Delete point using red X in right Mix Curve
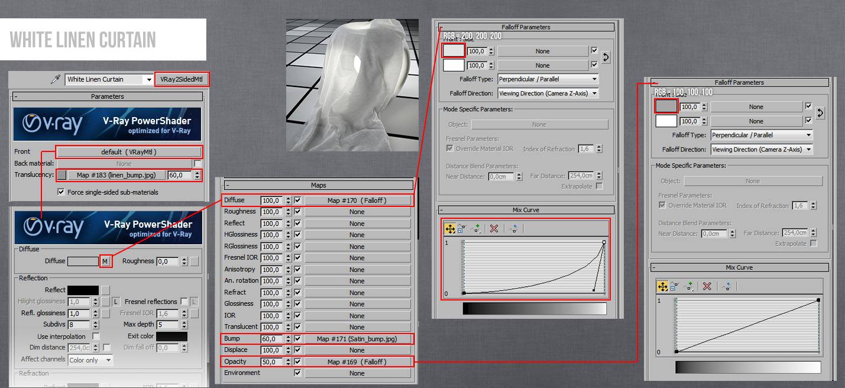This screenshot has height=388, width=845. tap(707, 286)
